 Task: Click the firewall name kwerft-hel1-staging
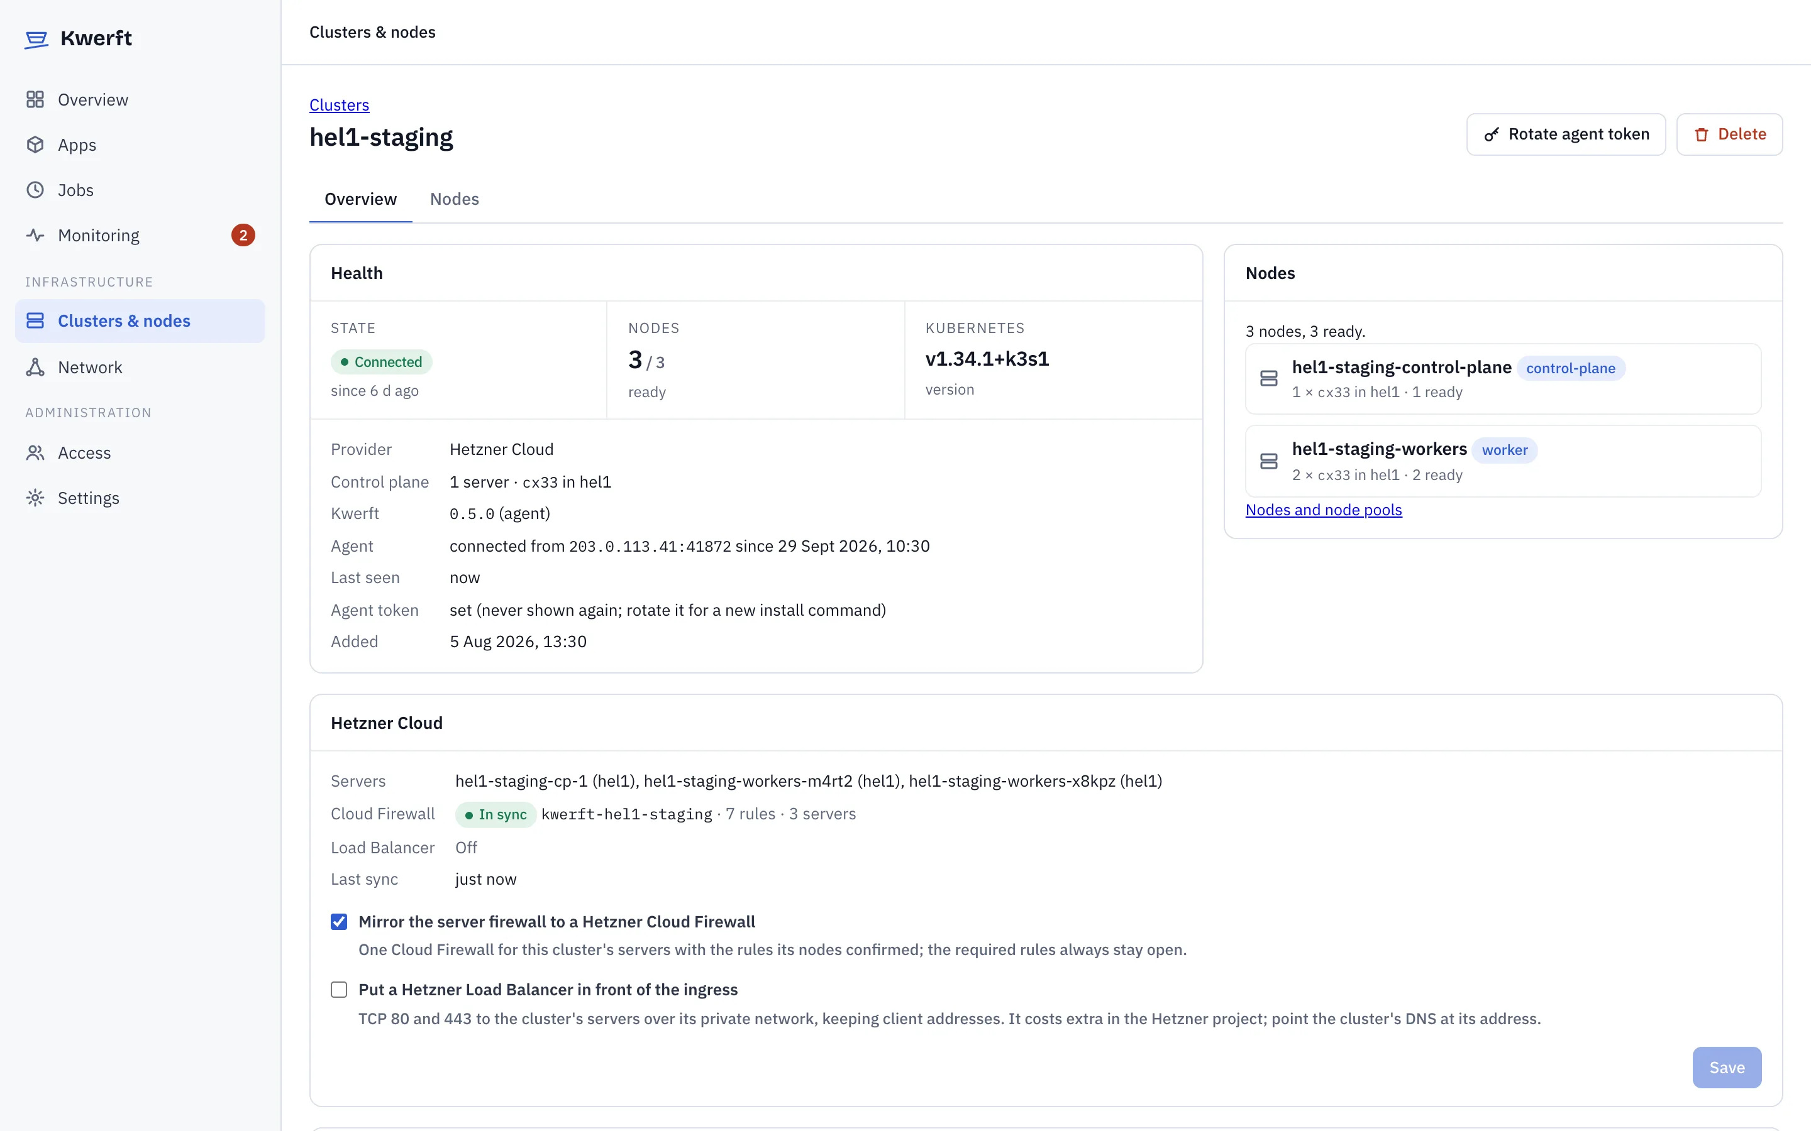click(626, 814)
